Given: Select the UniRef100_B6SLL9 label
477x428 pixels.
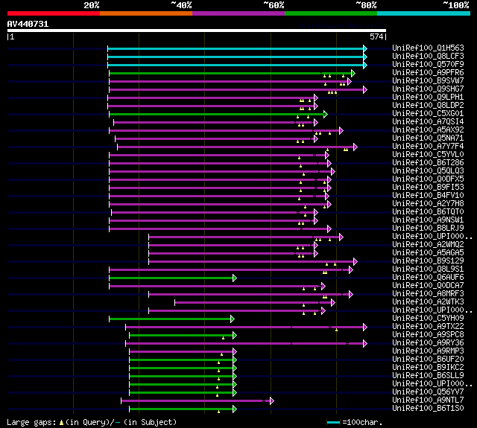Looking at the screenshot, I should 428,376.
